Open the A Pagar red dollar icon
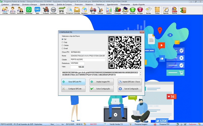Image resolution: width=203 pixels, height=126 pixels. (140, 10)
